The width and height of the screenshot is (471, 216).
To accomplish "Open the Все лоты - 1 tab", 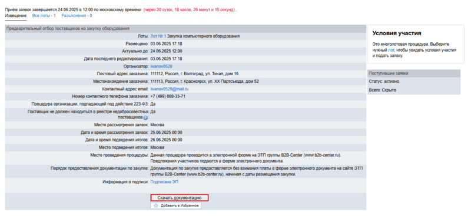I will (44, 16).
